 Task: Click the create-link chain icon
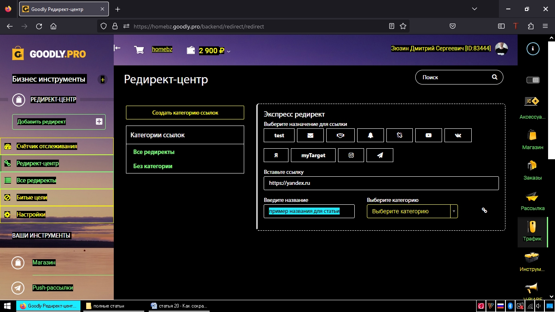[484, 210]
